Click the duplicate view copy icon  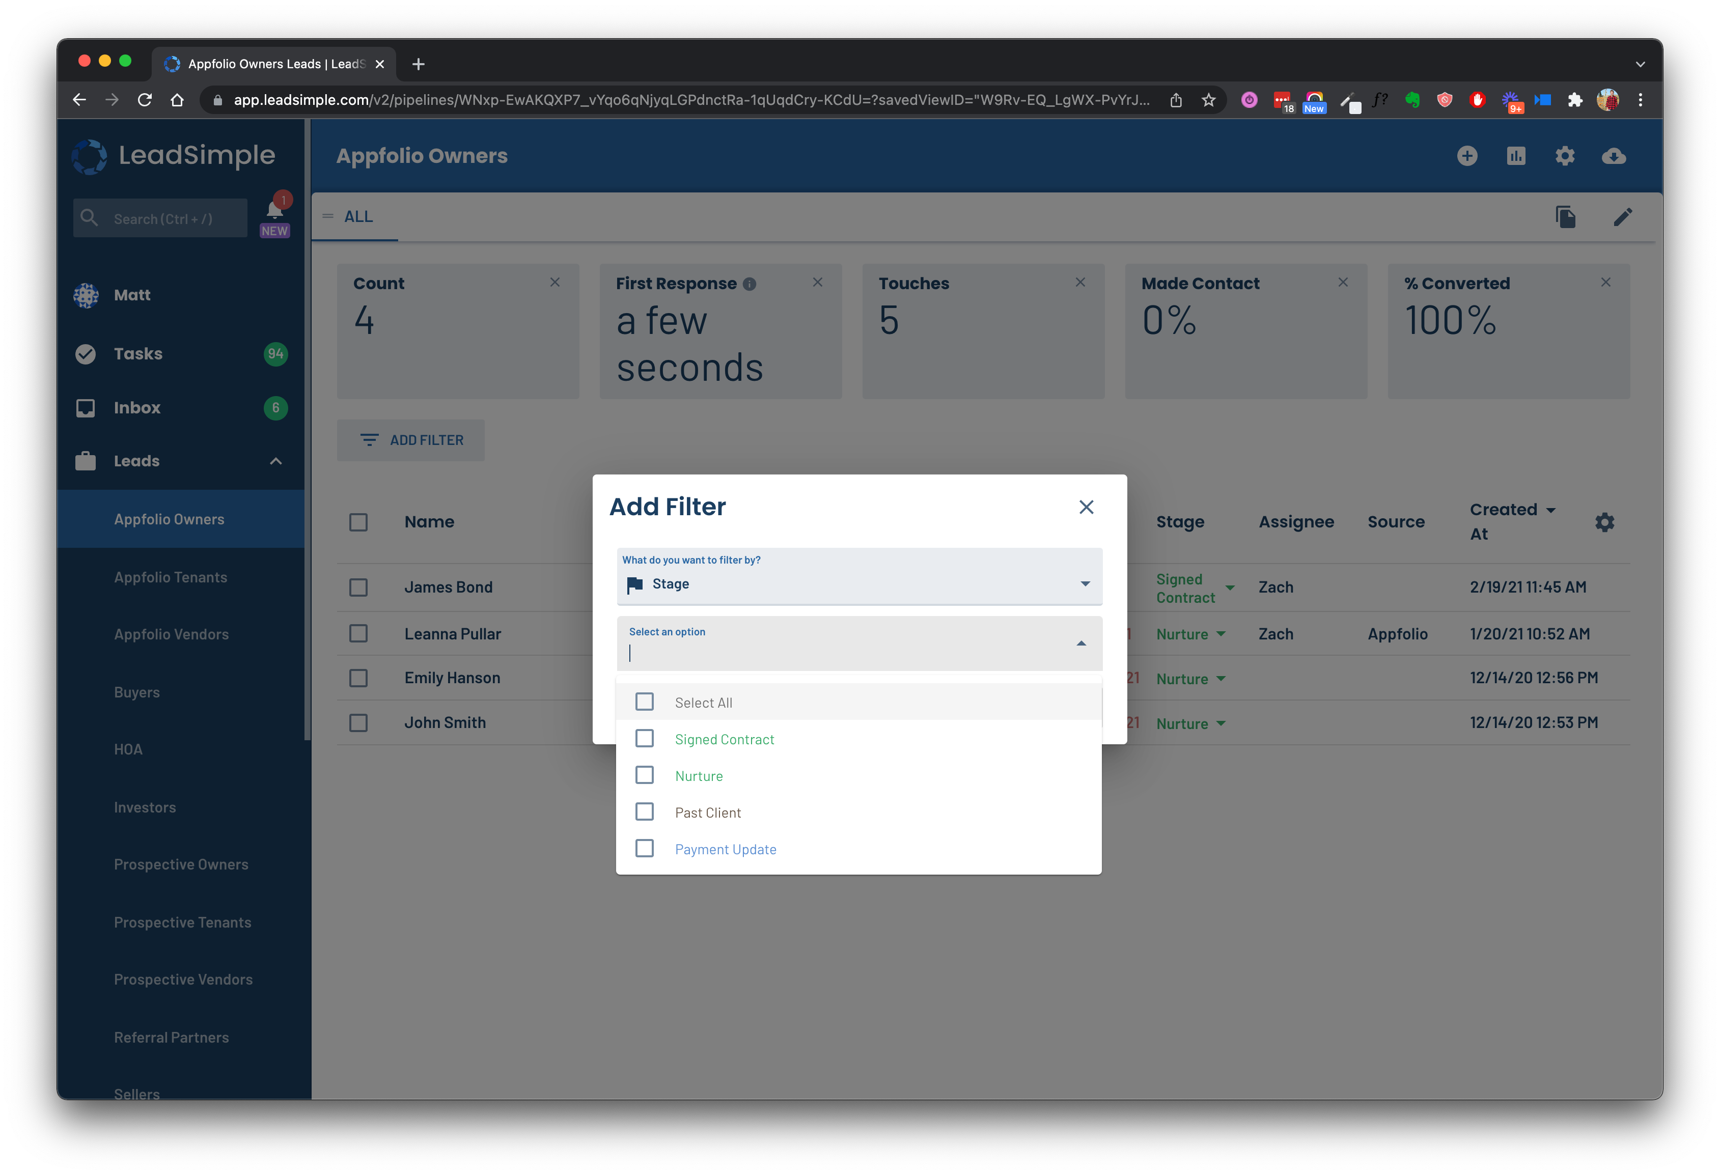click(1565, 217)
